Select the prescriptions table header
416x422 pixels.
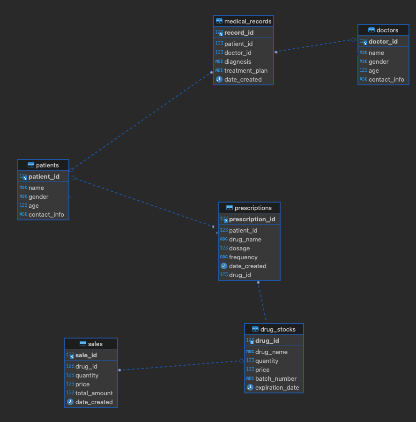point(249,208)
